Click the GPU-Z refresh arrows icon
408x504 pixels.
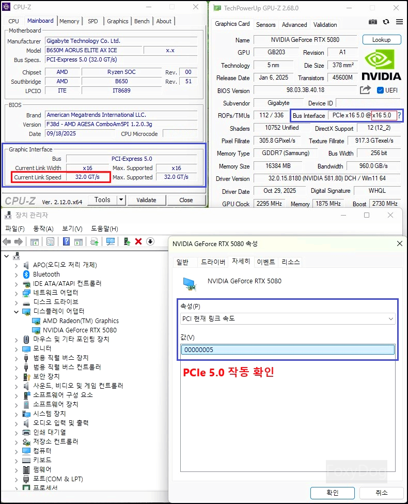(386, 22)
